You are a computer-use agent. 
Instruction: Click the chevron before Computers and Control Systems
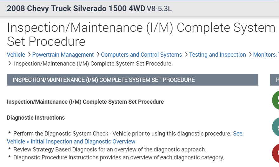point(98,55)
